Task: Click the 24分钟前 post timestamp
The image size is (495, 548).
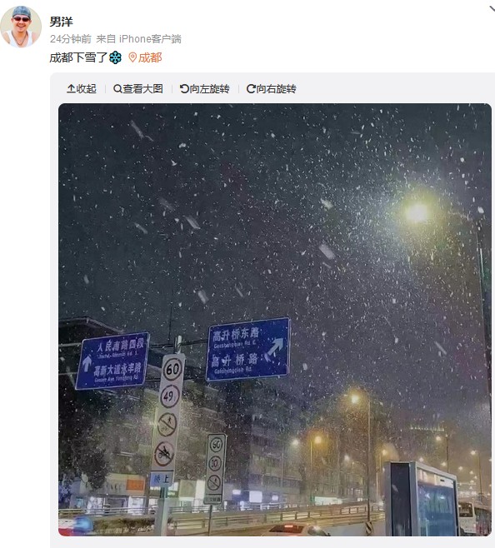Action: coord(71,39)
